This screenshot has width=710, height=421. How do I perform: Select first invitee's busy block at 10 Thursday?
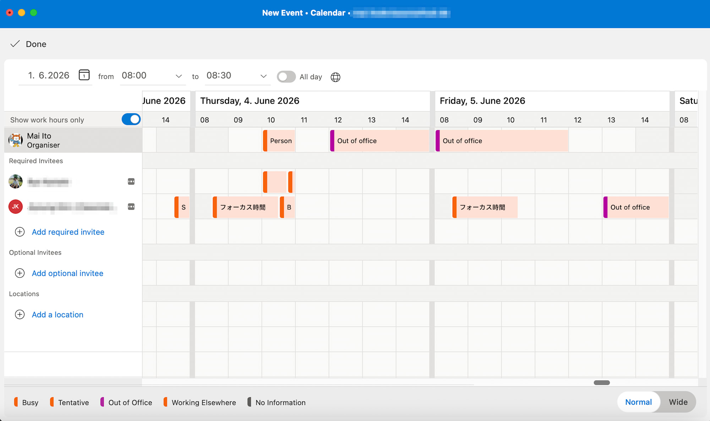pos(274,182)
